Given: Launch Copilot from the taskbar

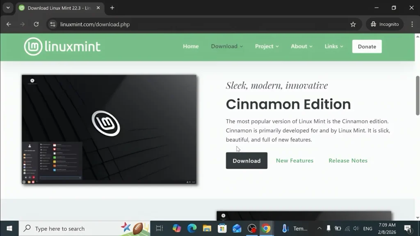Looking at the screenshot, I should pyautogui.click(x=176, y=229).
